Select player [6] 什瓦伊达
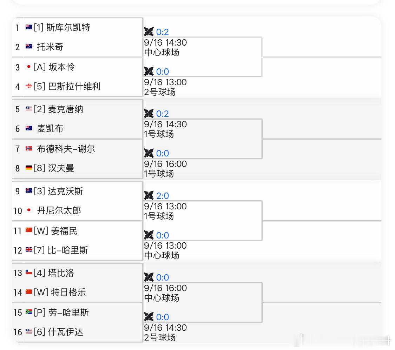The image size is (395, 350). 58,332
